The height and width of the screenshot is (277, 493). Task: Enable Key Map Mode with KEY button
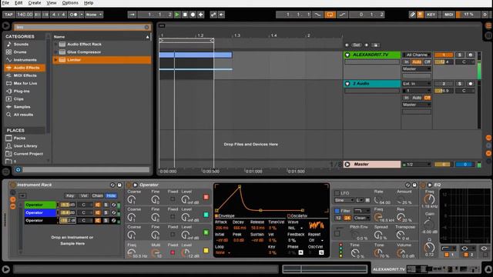click(x=431, y=15)
